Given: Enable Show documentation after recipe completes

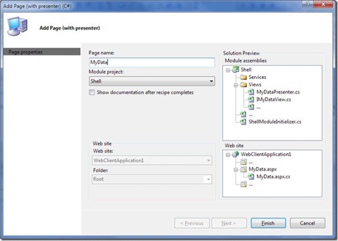Looking at the screenshot, I should (x=92, y=93).
